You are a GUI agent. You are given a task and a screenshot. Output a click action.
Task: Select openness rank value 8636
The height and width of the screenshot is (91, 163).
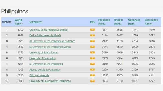(x=135, y=64)
